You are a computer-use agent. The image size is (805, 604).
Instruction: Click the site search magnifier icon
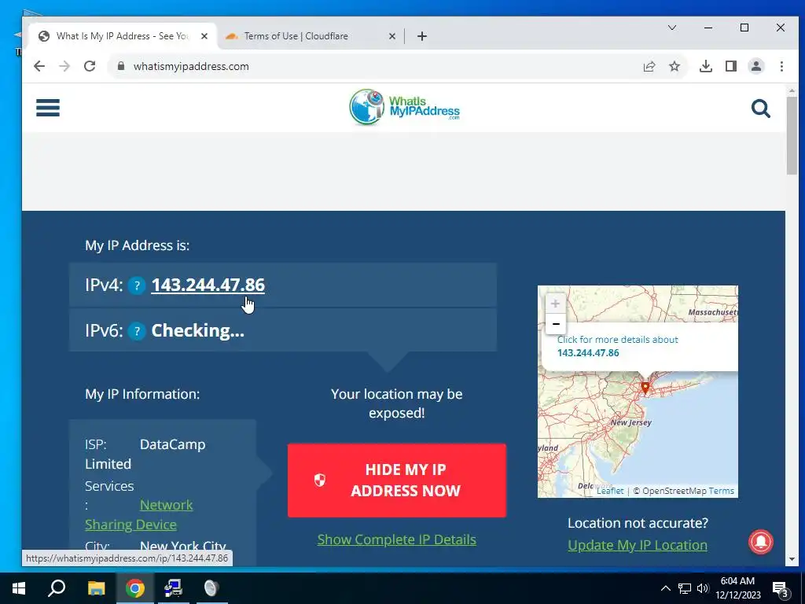760,109
